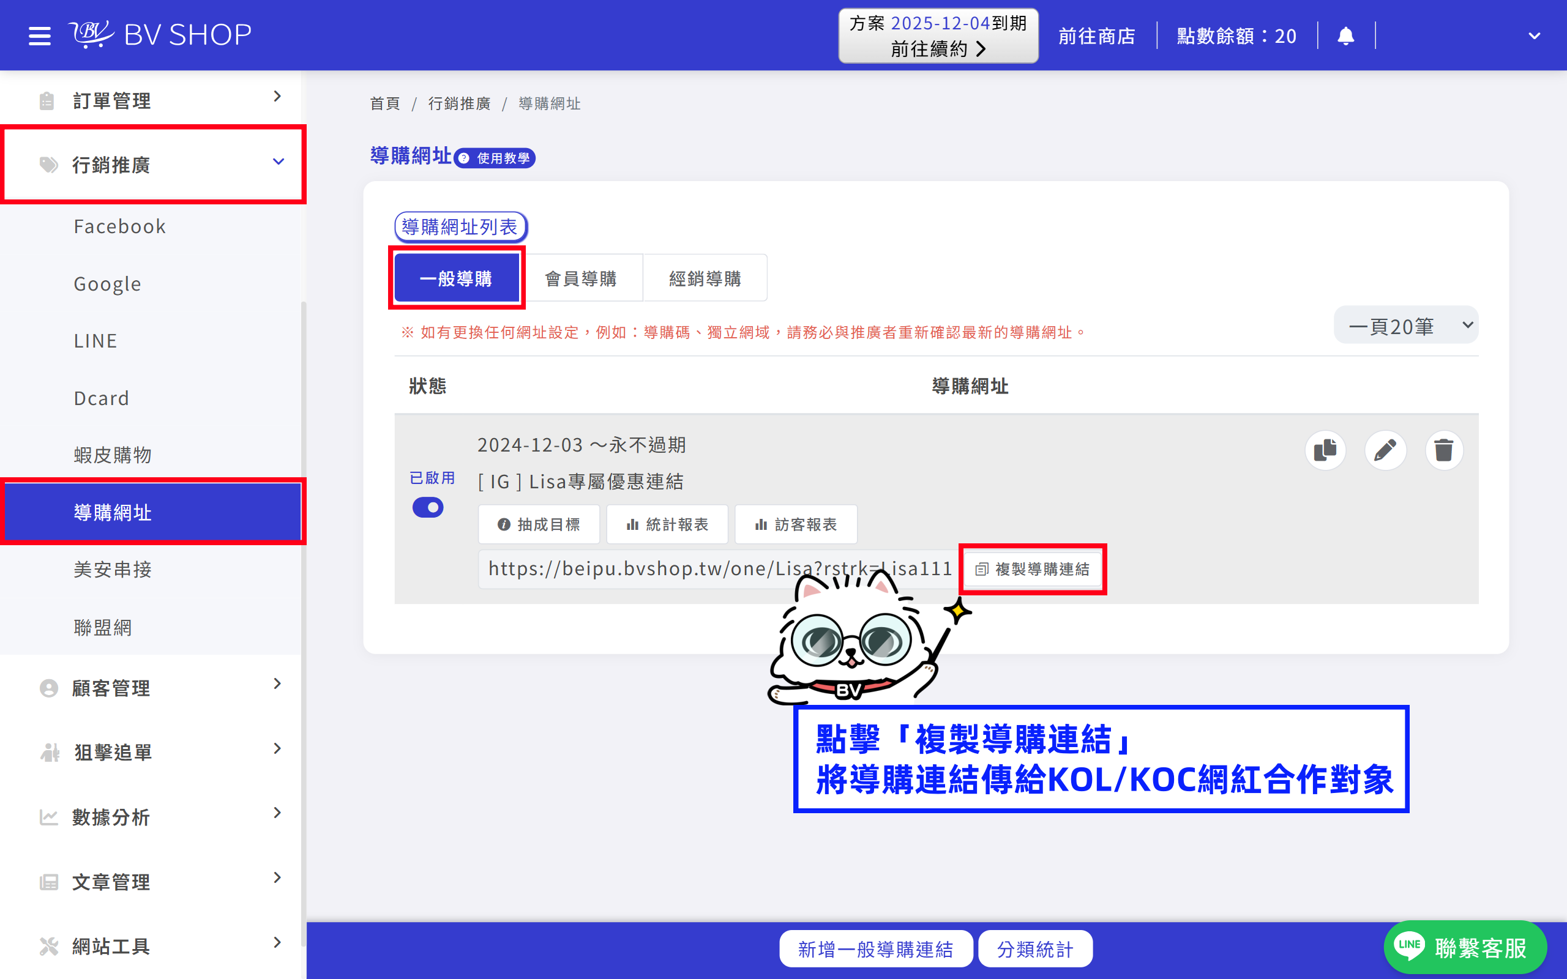Open Google in the sidebar
Screen dimensions: 1567x979
point(107,283)
